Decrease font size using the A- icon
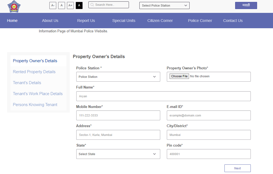 click(x=53, y=5)
